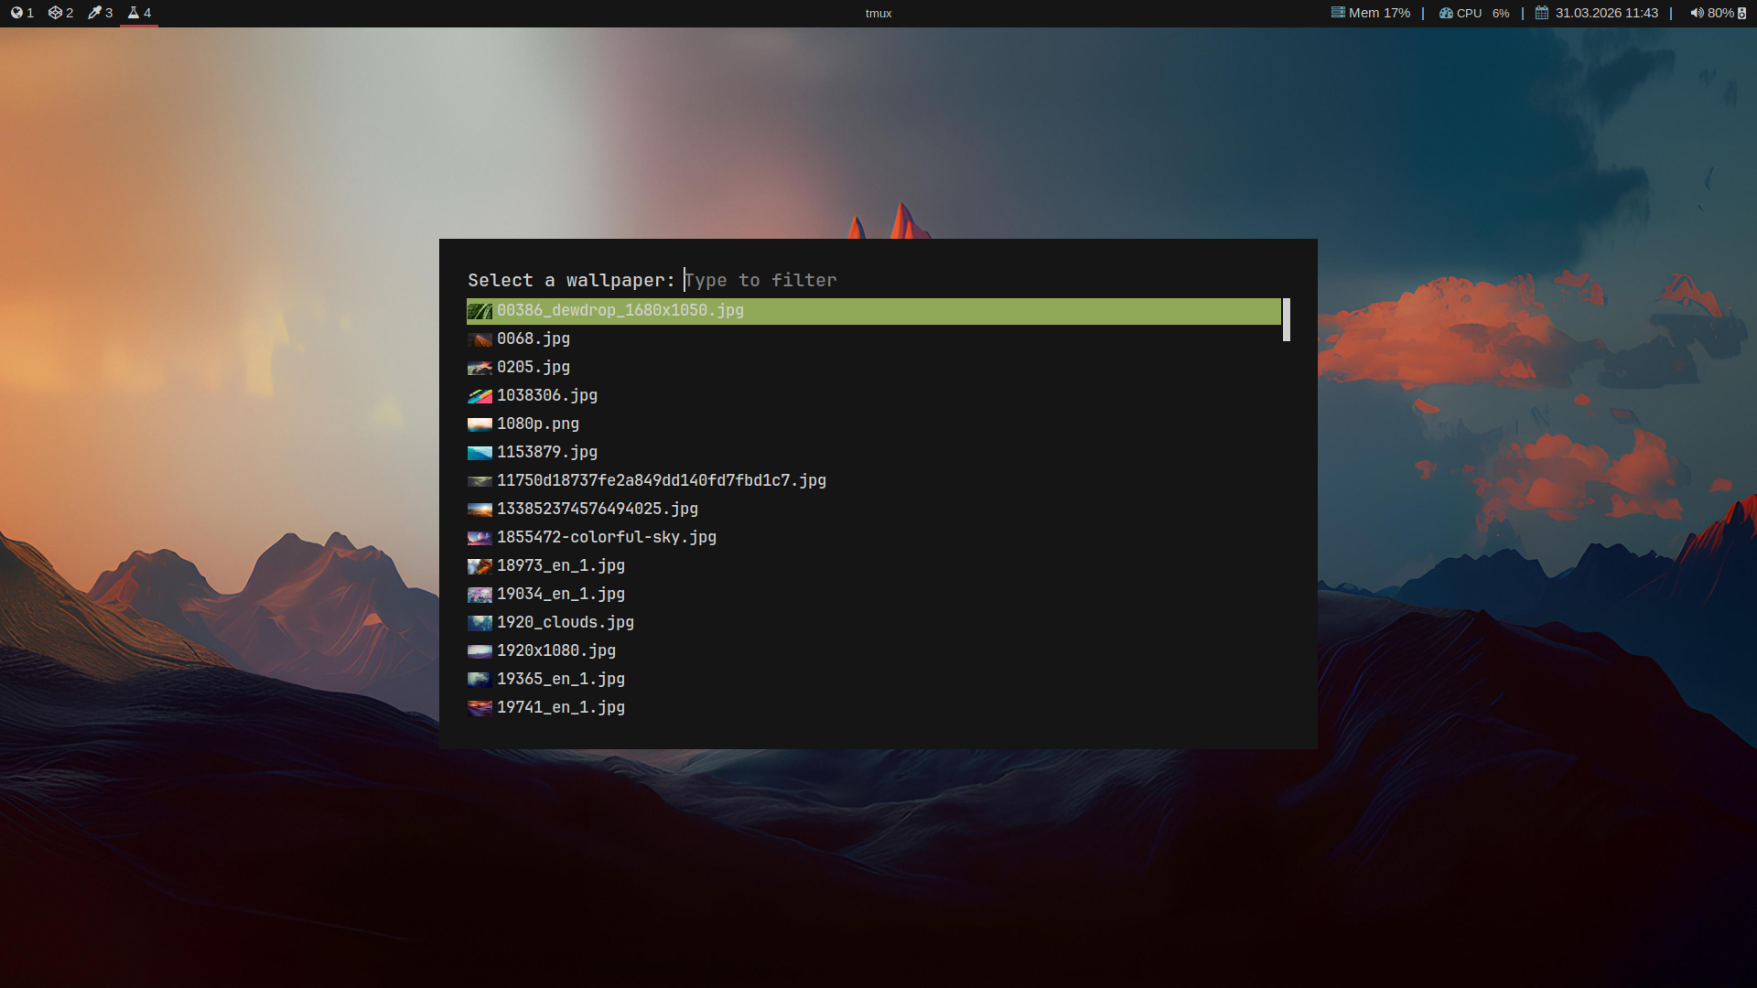Image resolution: width=1757 pixels, height=988 pixels.
Task: Pick 1080p.png wallpaper entry
Action: pos(537,424)
